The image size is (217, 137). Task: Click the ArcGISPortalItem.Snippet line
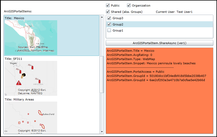click(151, 63)
